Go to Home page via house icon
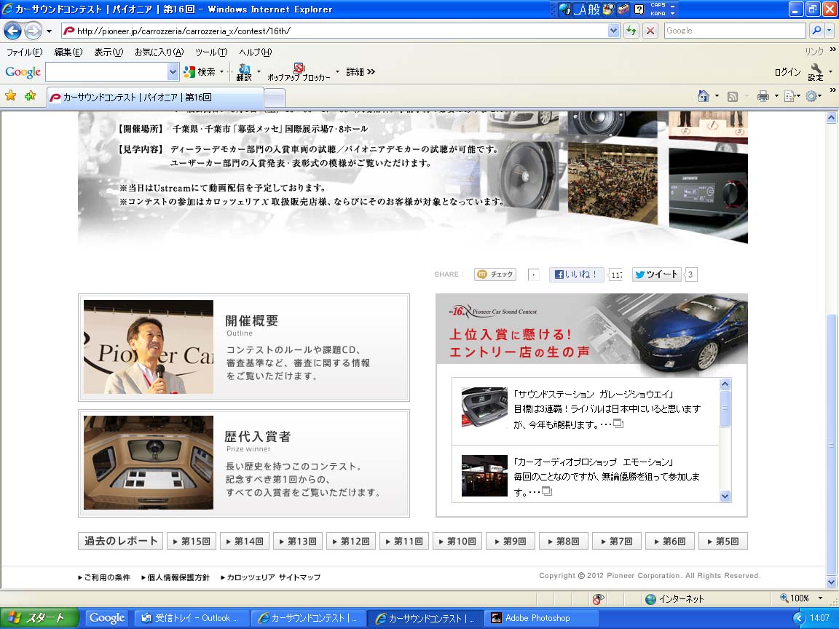The image size is (839, 629). pos(704,96)
